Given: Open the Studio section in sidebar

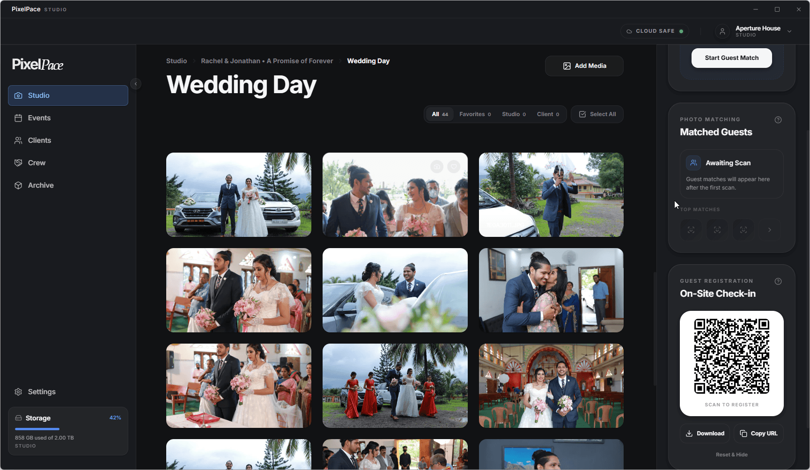Looking at the screenshot, I should [x=68, y=95].
